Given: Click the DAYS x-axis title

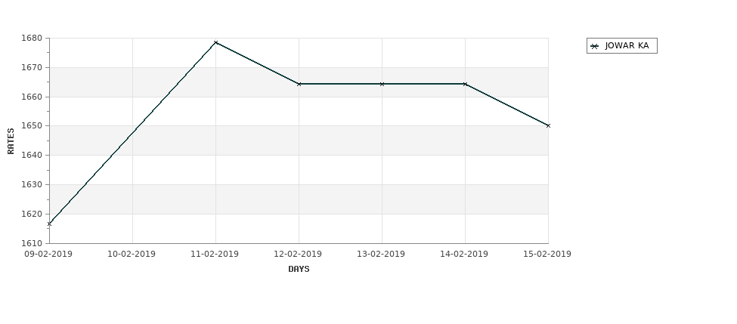Looking at the screenshot, I should (299, 270).
